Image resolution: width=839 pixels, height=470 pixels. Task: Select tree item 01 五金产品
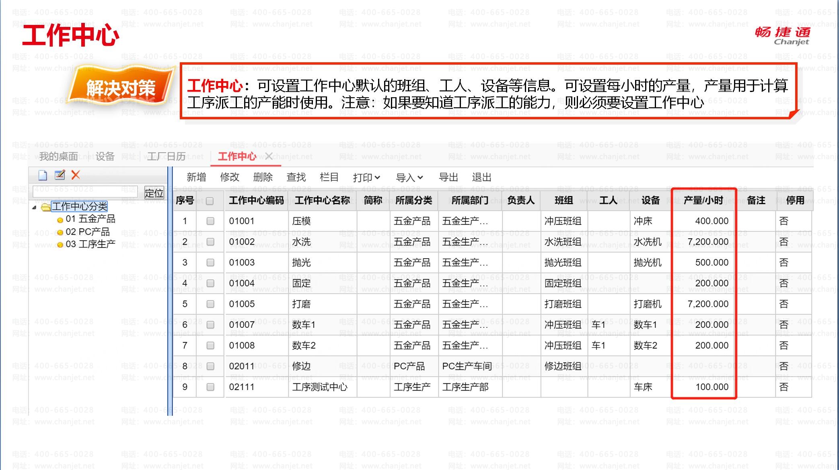[90, 219]
